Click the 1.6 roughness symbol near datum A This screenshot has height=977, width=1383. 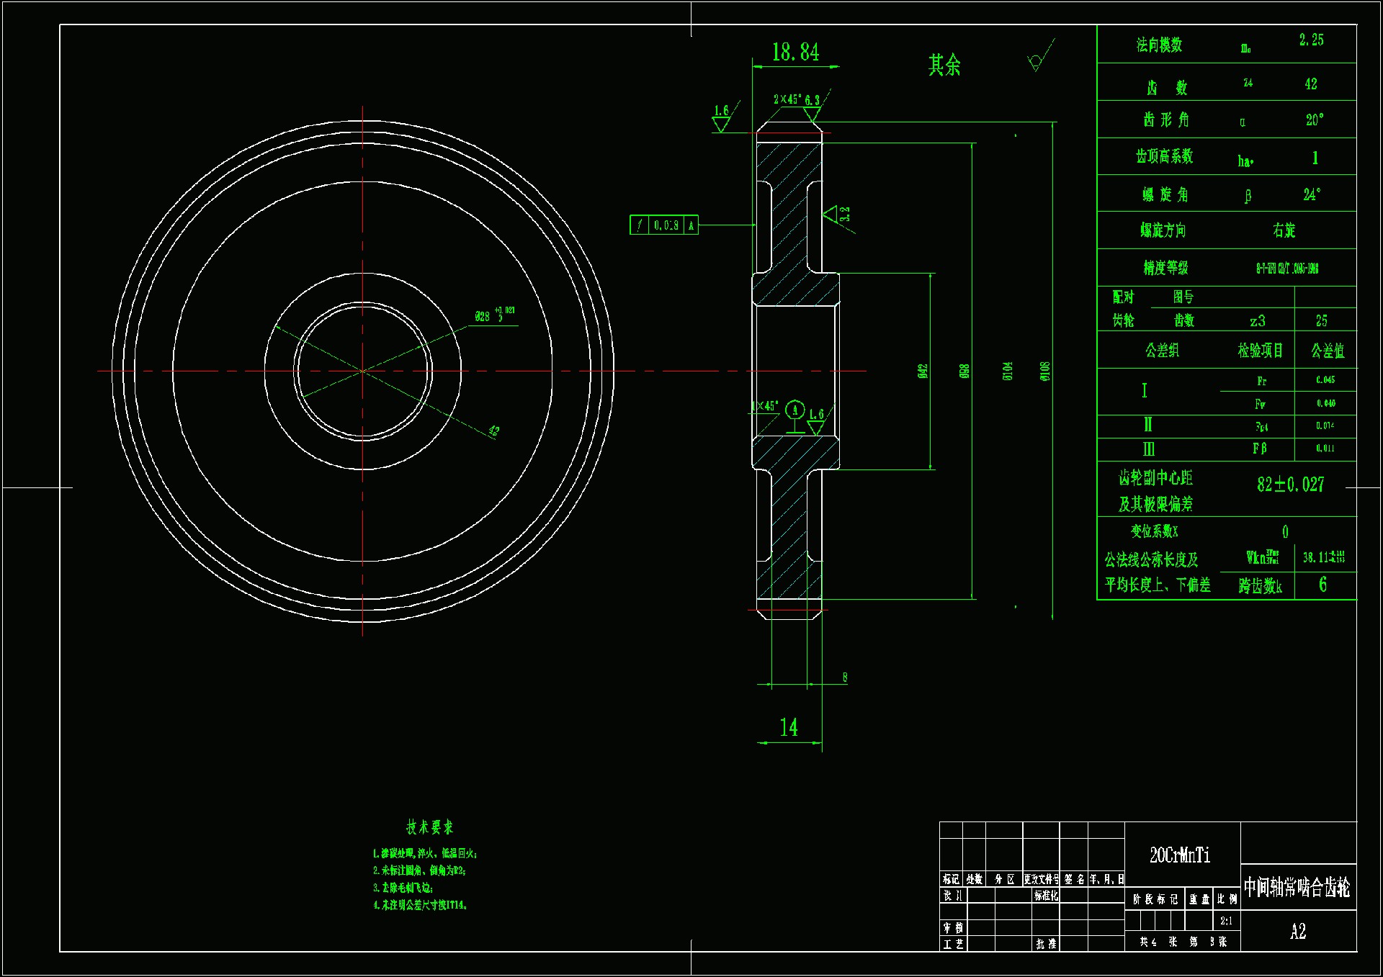(815, 422)
